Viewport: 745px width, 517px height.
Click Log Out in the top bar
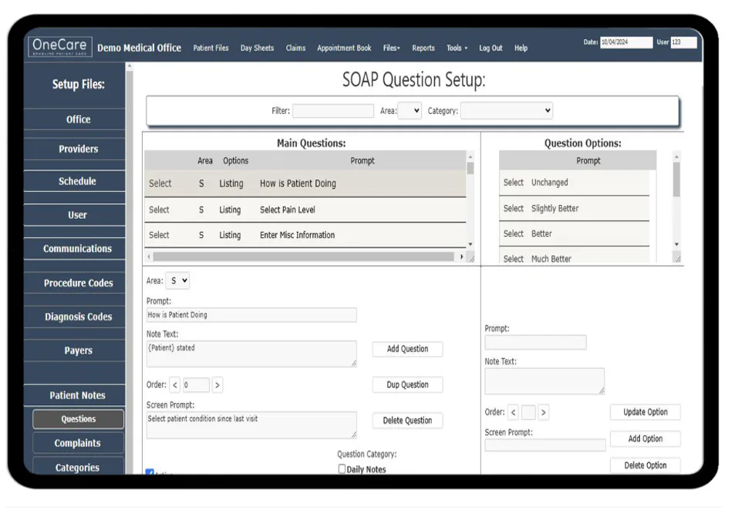click(490, 48)
